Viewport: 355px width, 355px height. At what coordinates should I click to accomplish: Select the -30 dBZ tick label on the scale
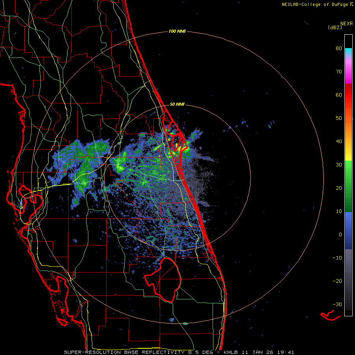coord(337,305)
